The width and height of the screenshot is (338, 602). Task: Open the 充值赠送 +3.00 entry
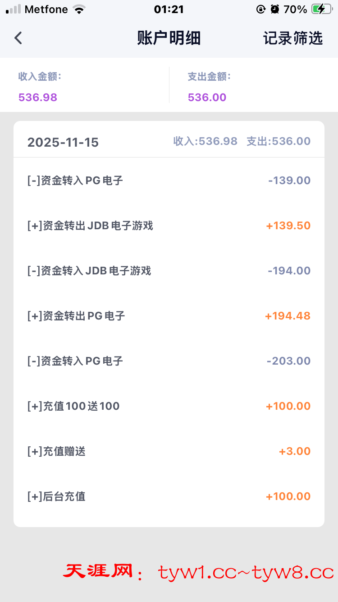tap(169, 451)
